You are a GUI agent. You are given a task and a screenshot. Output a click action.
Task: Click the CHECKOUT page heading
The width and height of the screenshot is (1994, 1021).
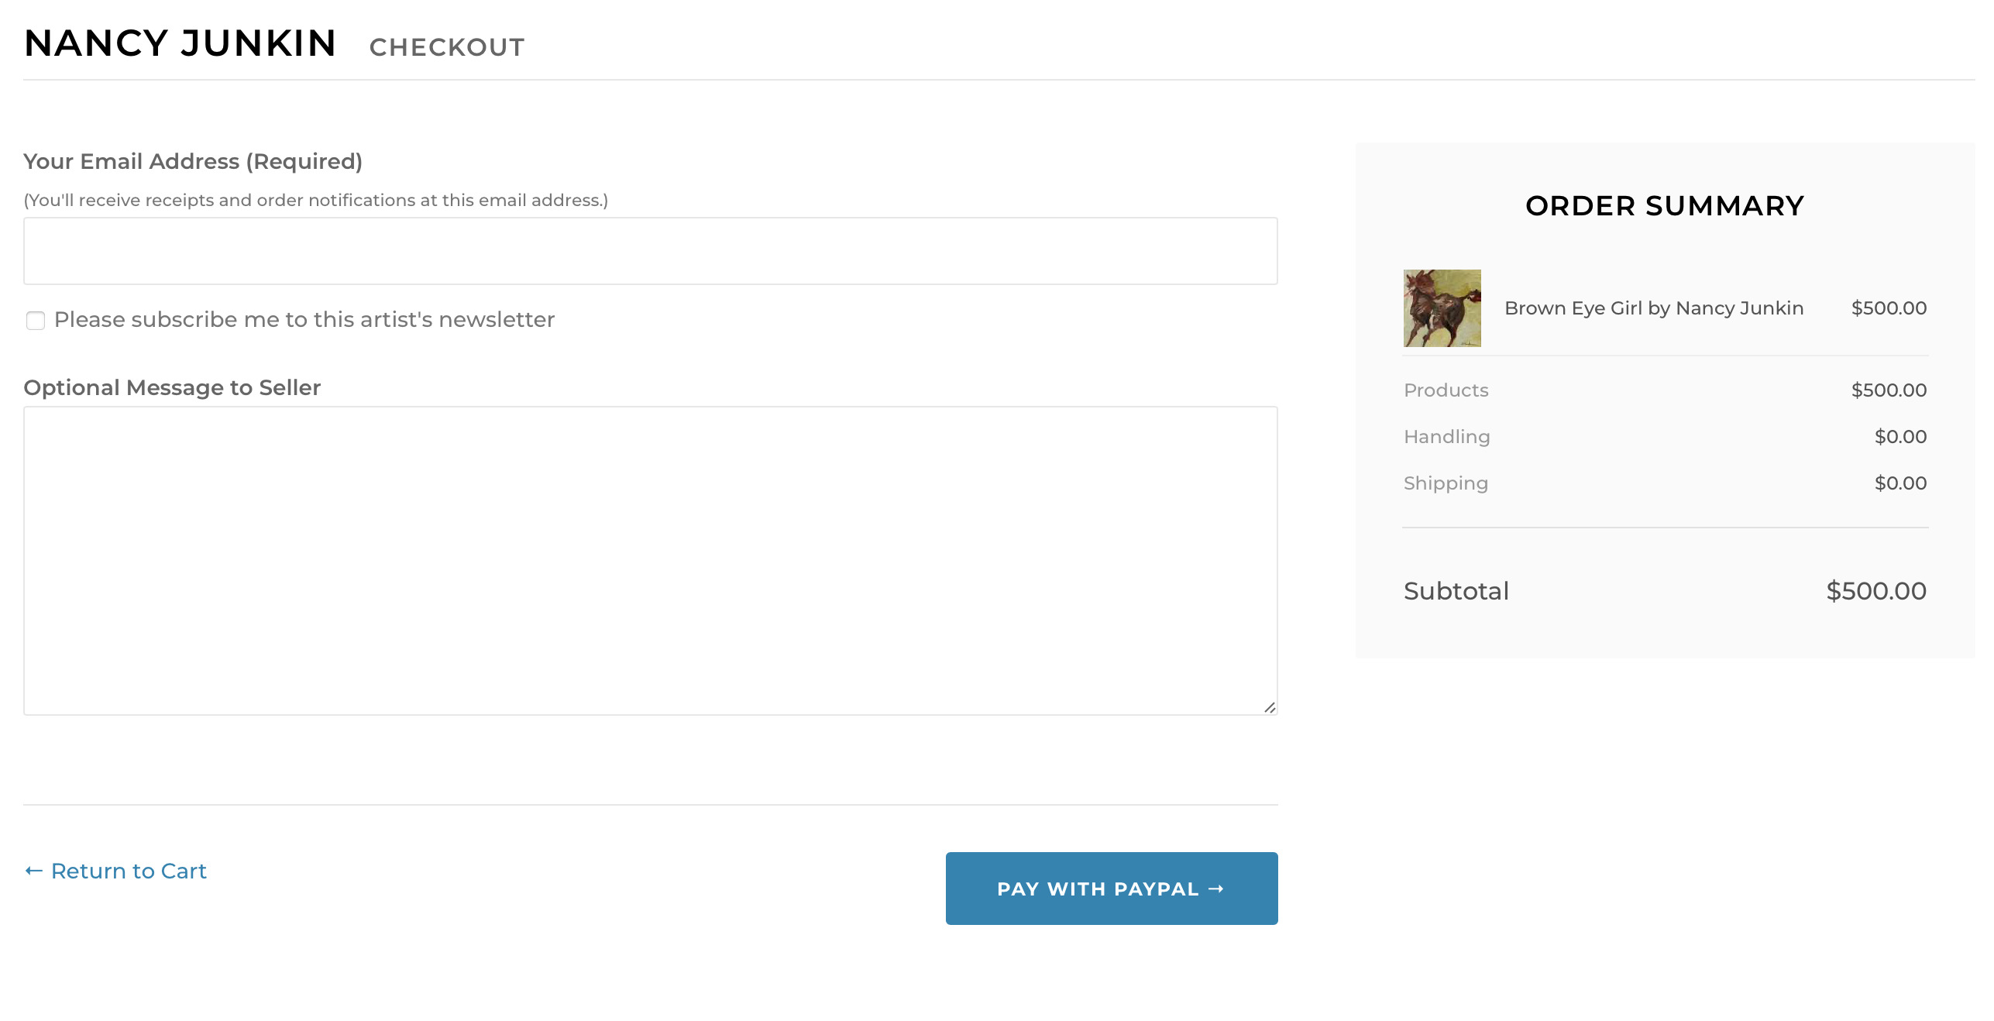447,46
